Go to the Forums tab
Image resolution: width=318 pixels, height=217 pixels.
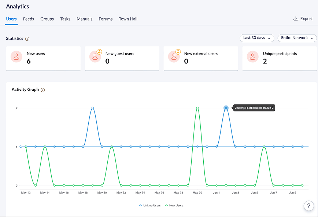(x=106, y=19)
